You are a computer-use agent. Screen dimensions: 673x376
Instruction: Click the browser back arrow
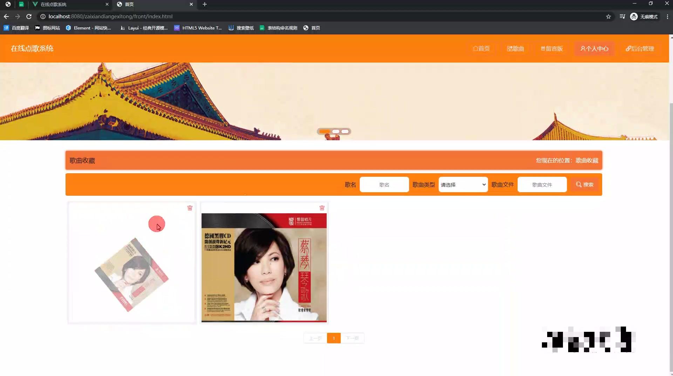(x=6, y=16)
